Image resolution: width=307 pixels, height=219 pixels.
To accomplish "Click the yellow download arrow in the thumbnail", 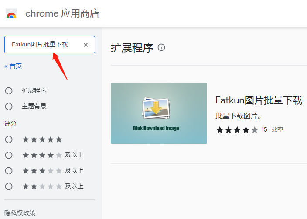I will click(x=156, y=106).
